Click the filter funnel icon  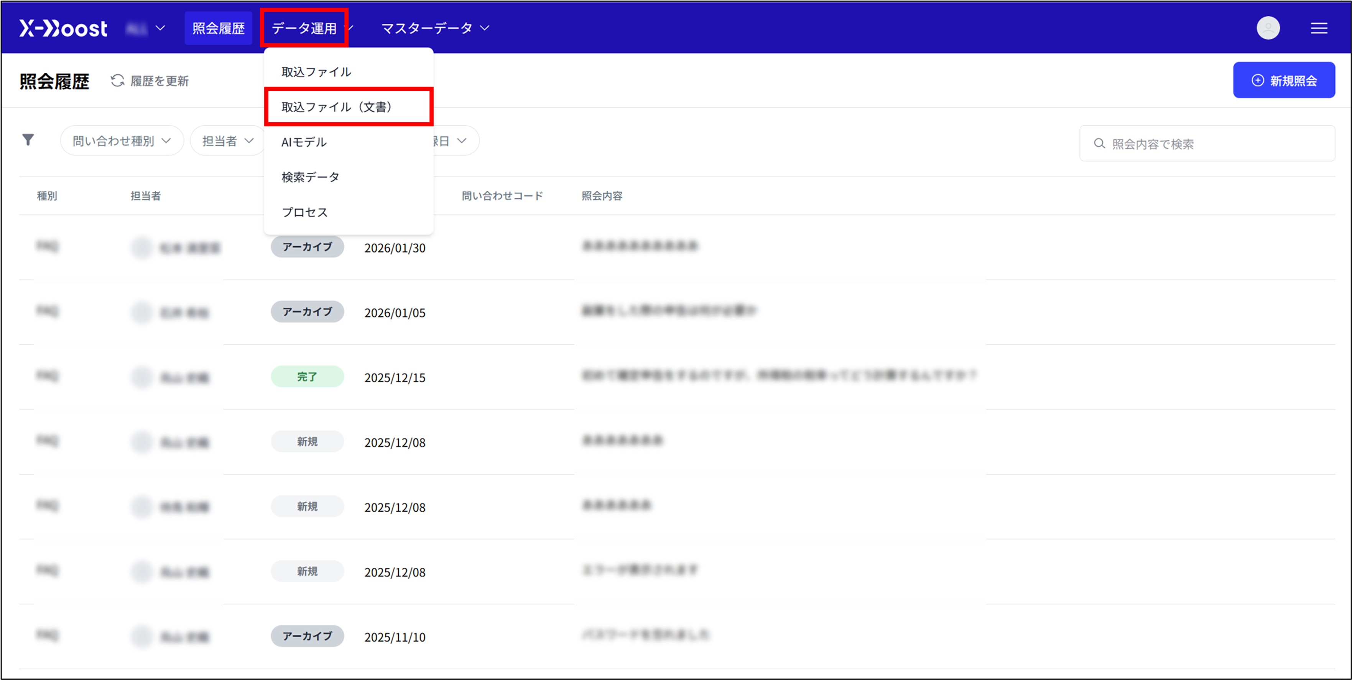[x=28, y=139]
